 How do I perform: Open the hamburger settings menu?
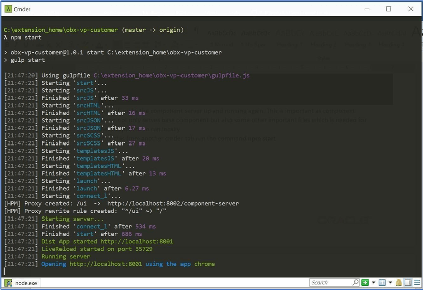(x=417, y=283)
